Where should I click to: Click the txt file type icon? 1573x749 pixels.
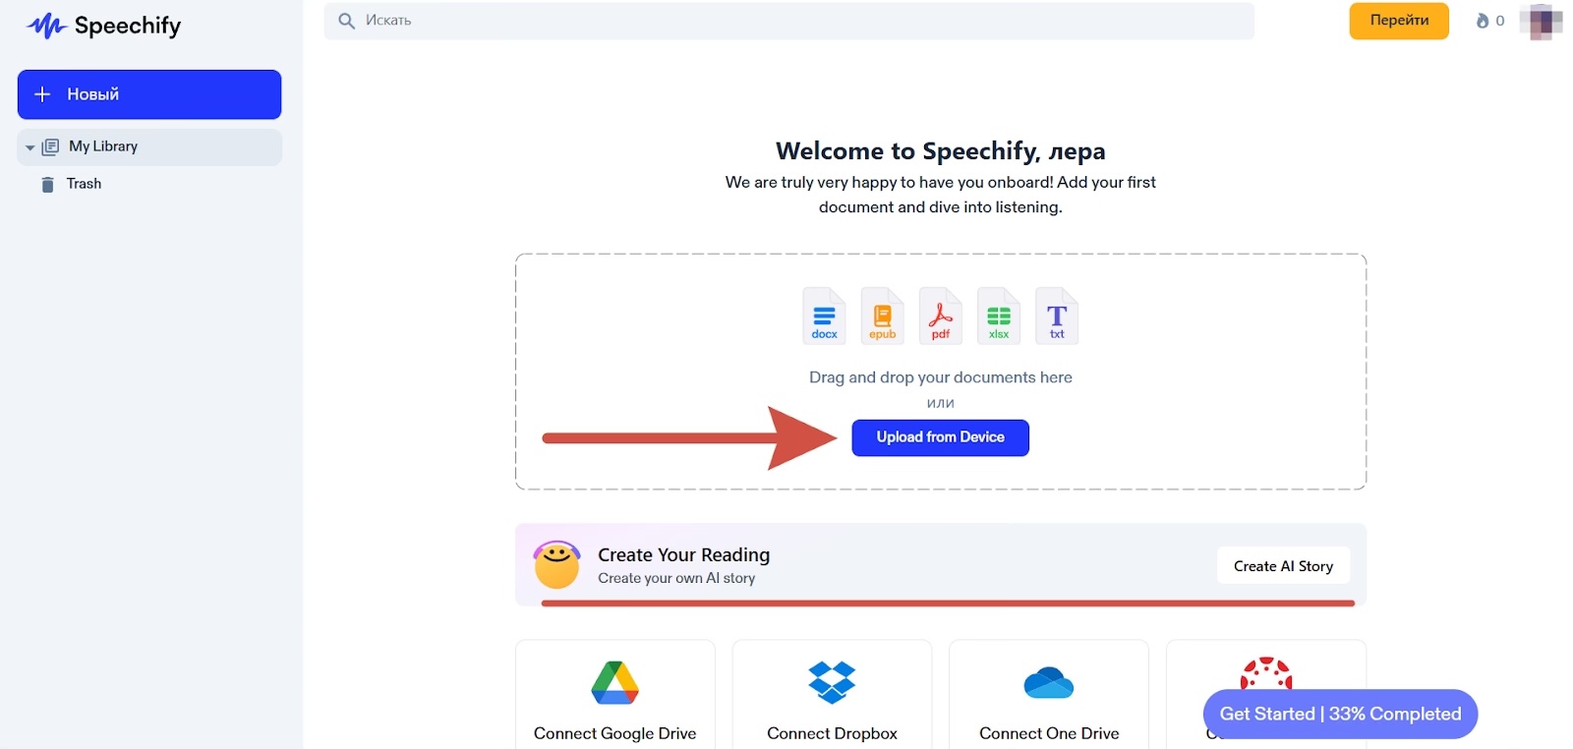1057,316
